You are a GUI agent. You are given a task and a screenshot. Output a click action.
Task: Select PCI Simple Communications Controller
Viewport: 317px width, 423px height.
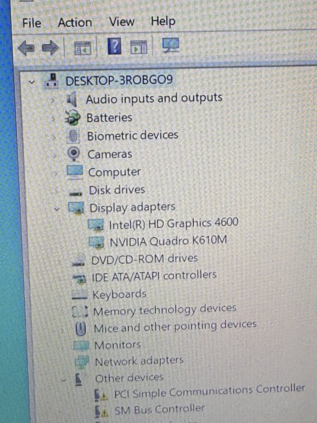209,391
